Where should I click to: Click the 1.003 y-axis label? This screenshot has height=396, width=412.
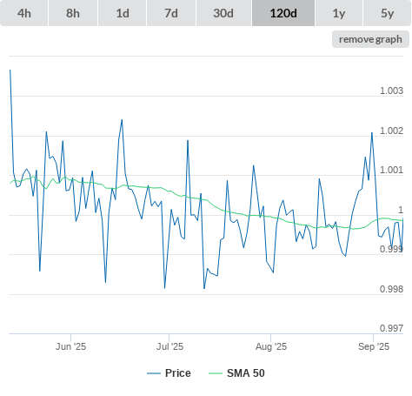[391, 91]
